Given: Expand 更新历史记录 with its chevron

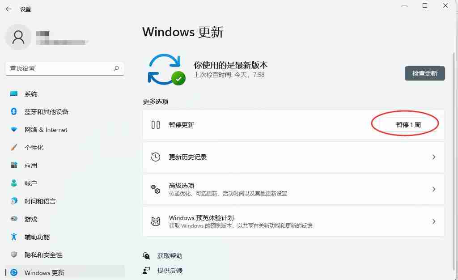Looking at the screenshot, I should [433, 157].
